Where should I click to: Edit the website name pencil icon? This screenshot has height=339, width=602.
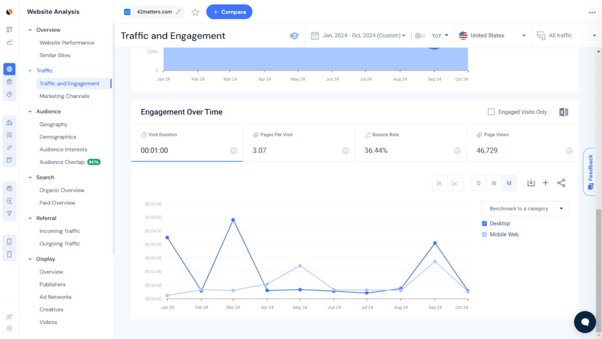click(178, 12)
